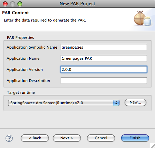Open the Target runtime dropdown arrows
The height and width of the screenshot is (148, 155).
pyautogui.click(x=116, y=103)
